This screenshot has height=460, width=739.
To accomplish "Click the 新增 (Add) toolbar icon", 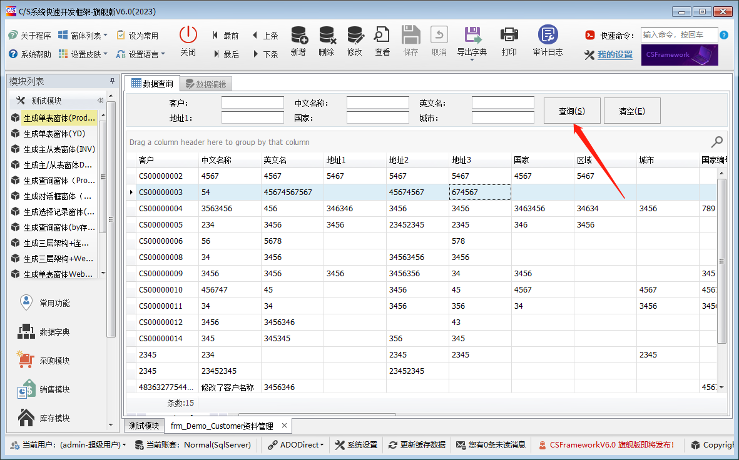I will point(298,35).
